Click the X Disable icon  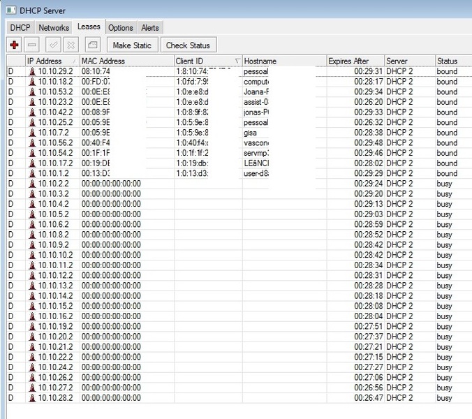(71, 45)
